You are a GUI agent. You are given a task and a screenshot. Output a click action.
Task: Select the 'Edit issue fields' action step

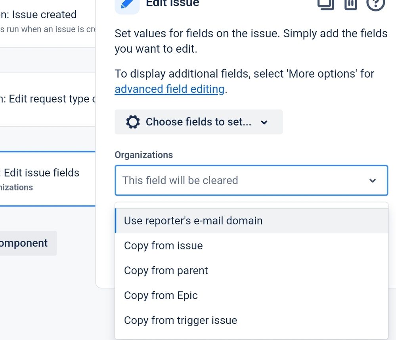pos(40,173)
